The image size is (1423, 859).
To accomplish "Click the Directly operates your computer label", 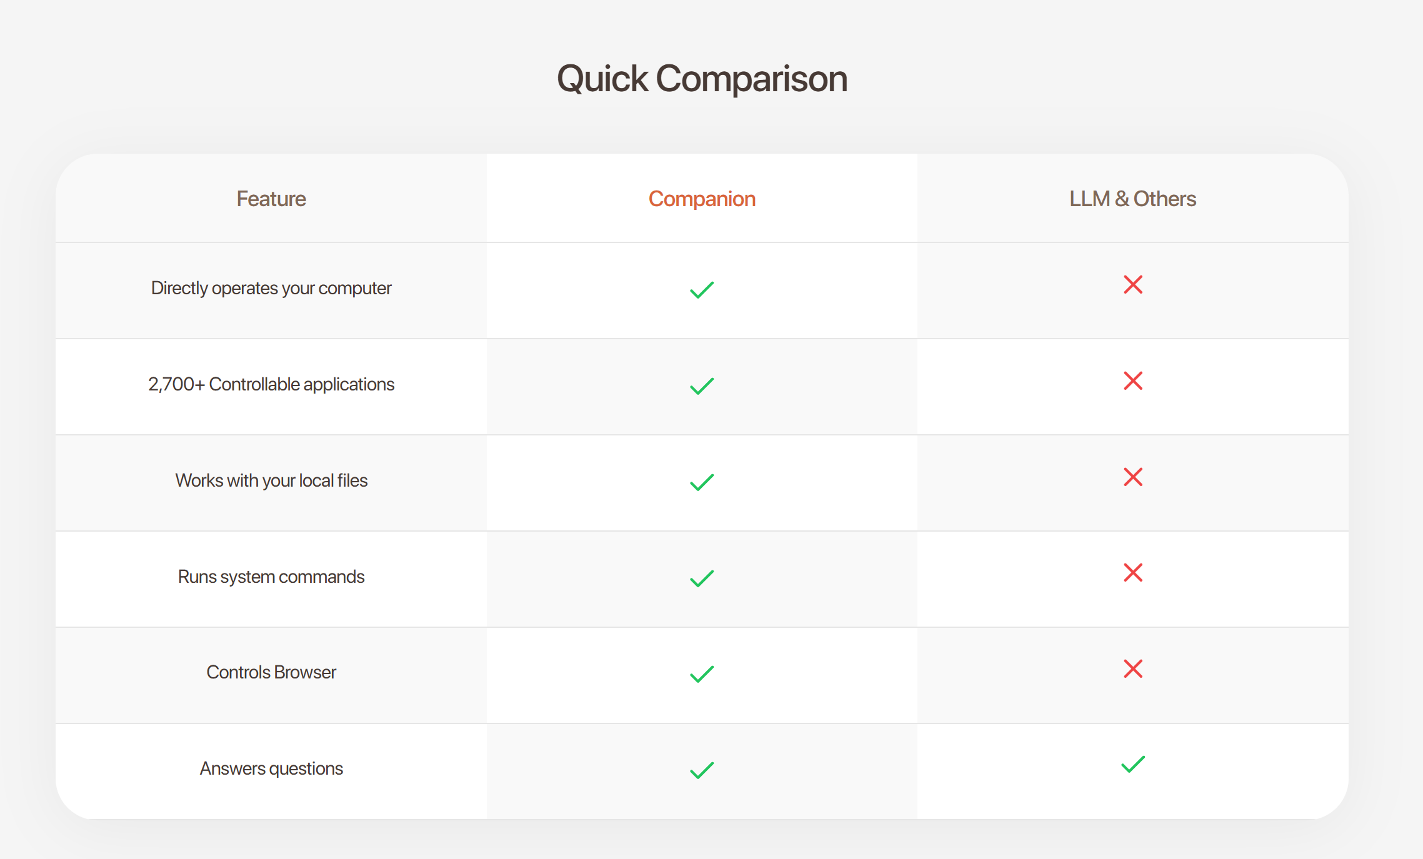I will point(271,288).
